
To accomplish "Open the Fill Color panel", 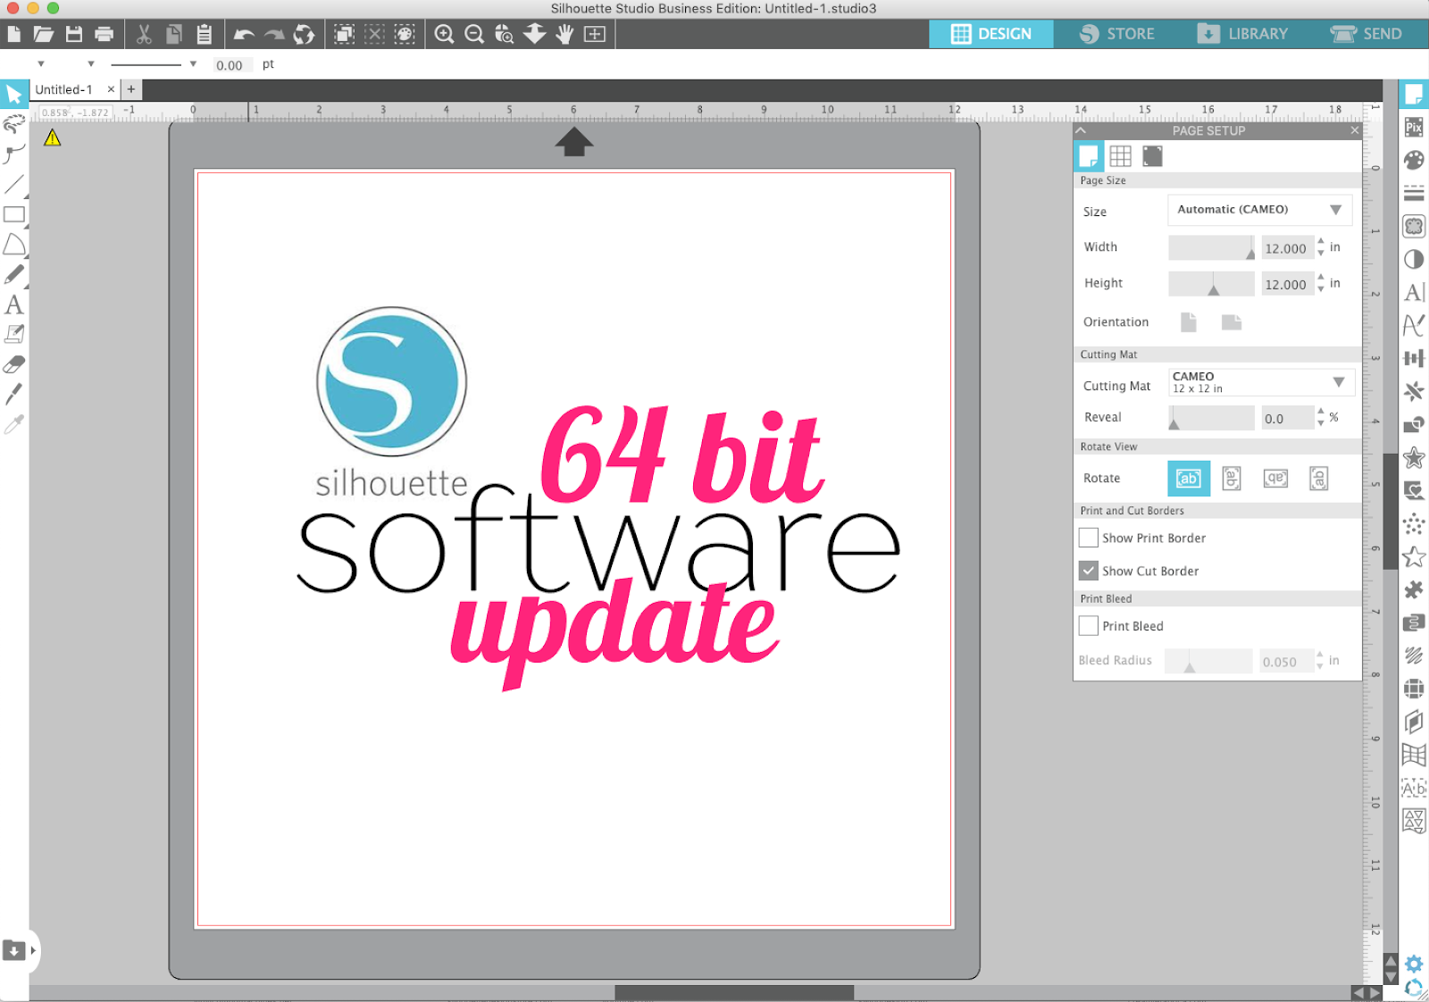I will (x=1415, y=161).
